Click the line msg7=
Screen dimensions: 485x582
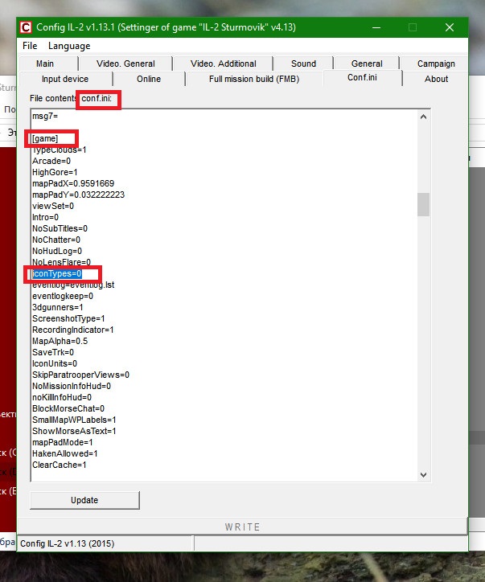[45, 116]
